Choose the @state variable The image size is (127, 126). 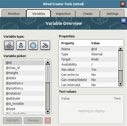click(x=24, y=78)
